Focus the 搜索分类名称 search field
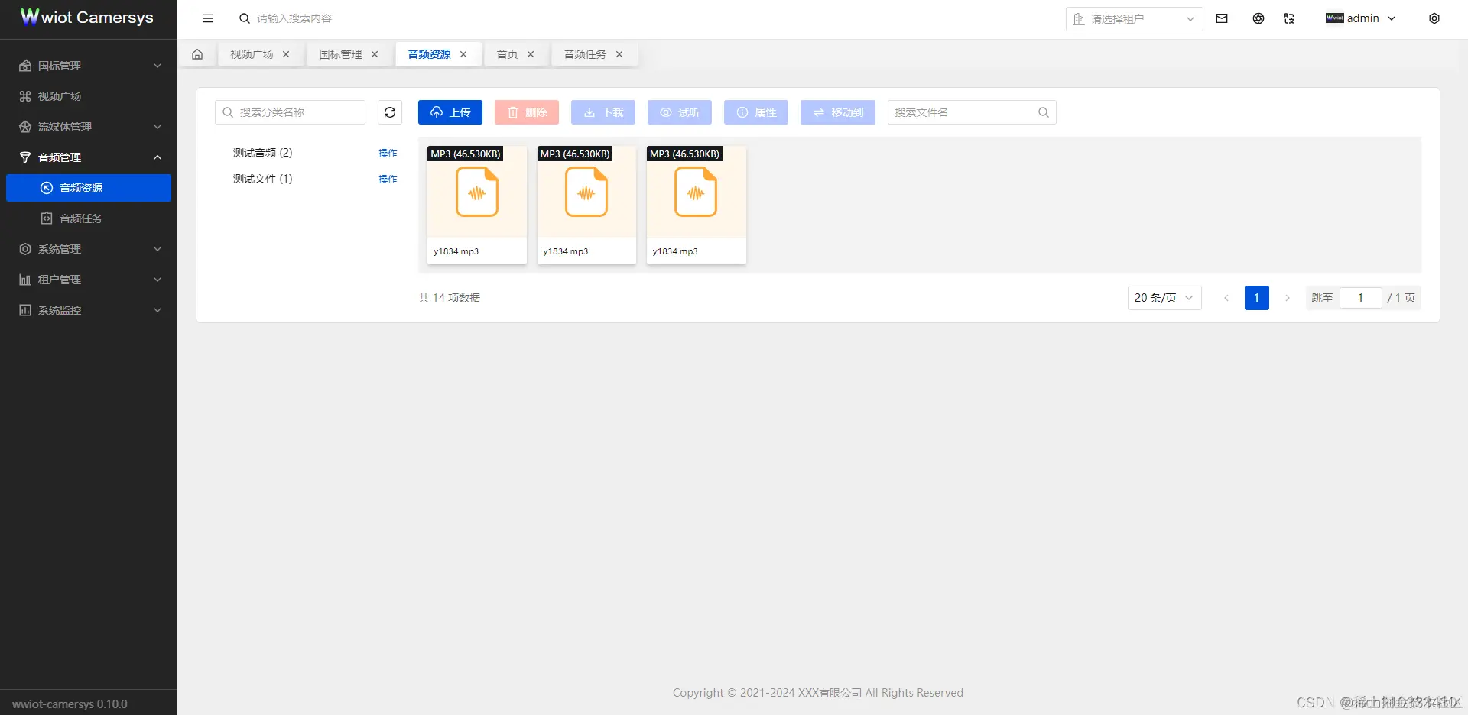Screen dimensions: 1468x715 (x=290, y=112)
